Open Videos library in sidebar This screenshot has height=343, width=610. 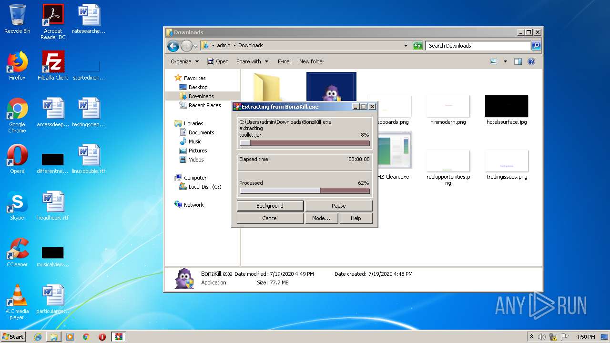[x=192, y=160]
